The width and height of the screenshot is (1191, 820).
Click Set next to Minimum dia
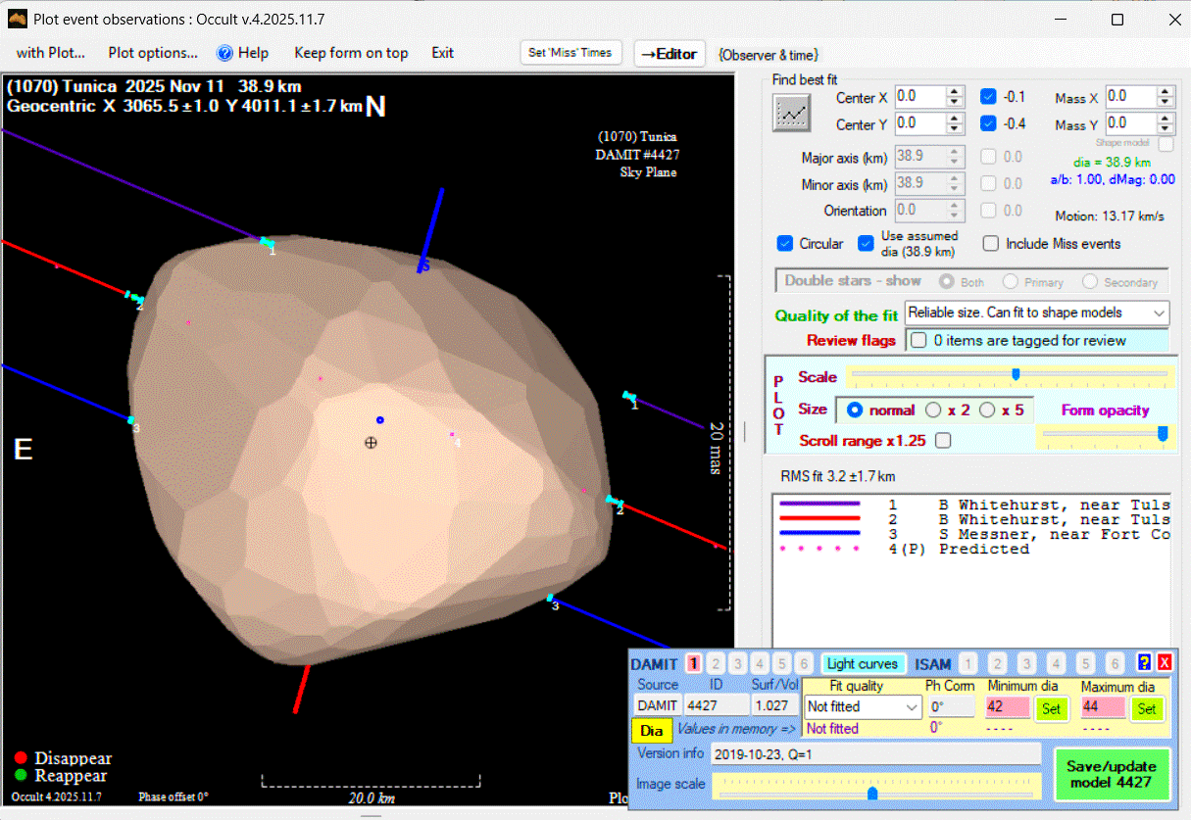[x=1051, y=708]
